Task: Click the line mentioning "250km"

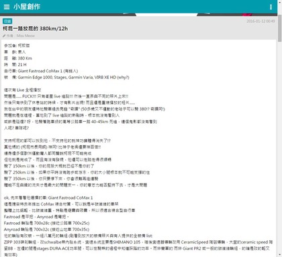Action: tap(77, 173)
